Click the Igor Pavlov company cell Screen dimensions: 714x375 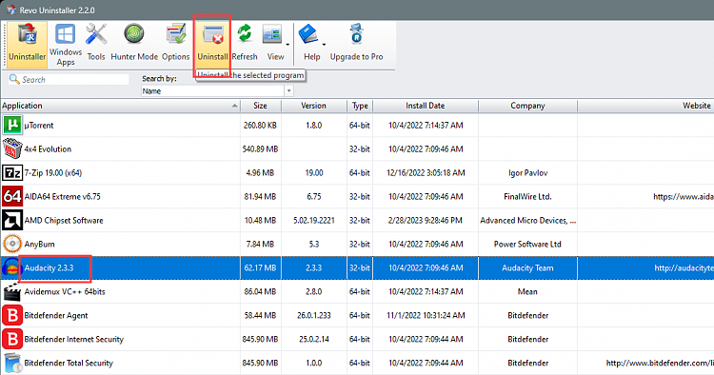click(x=527, y=173)
